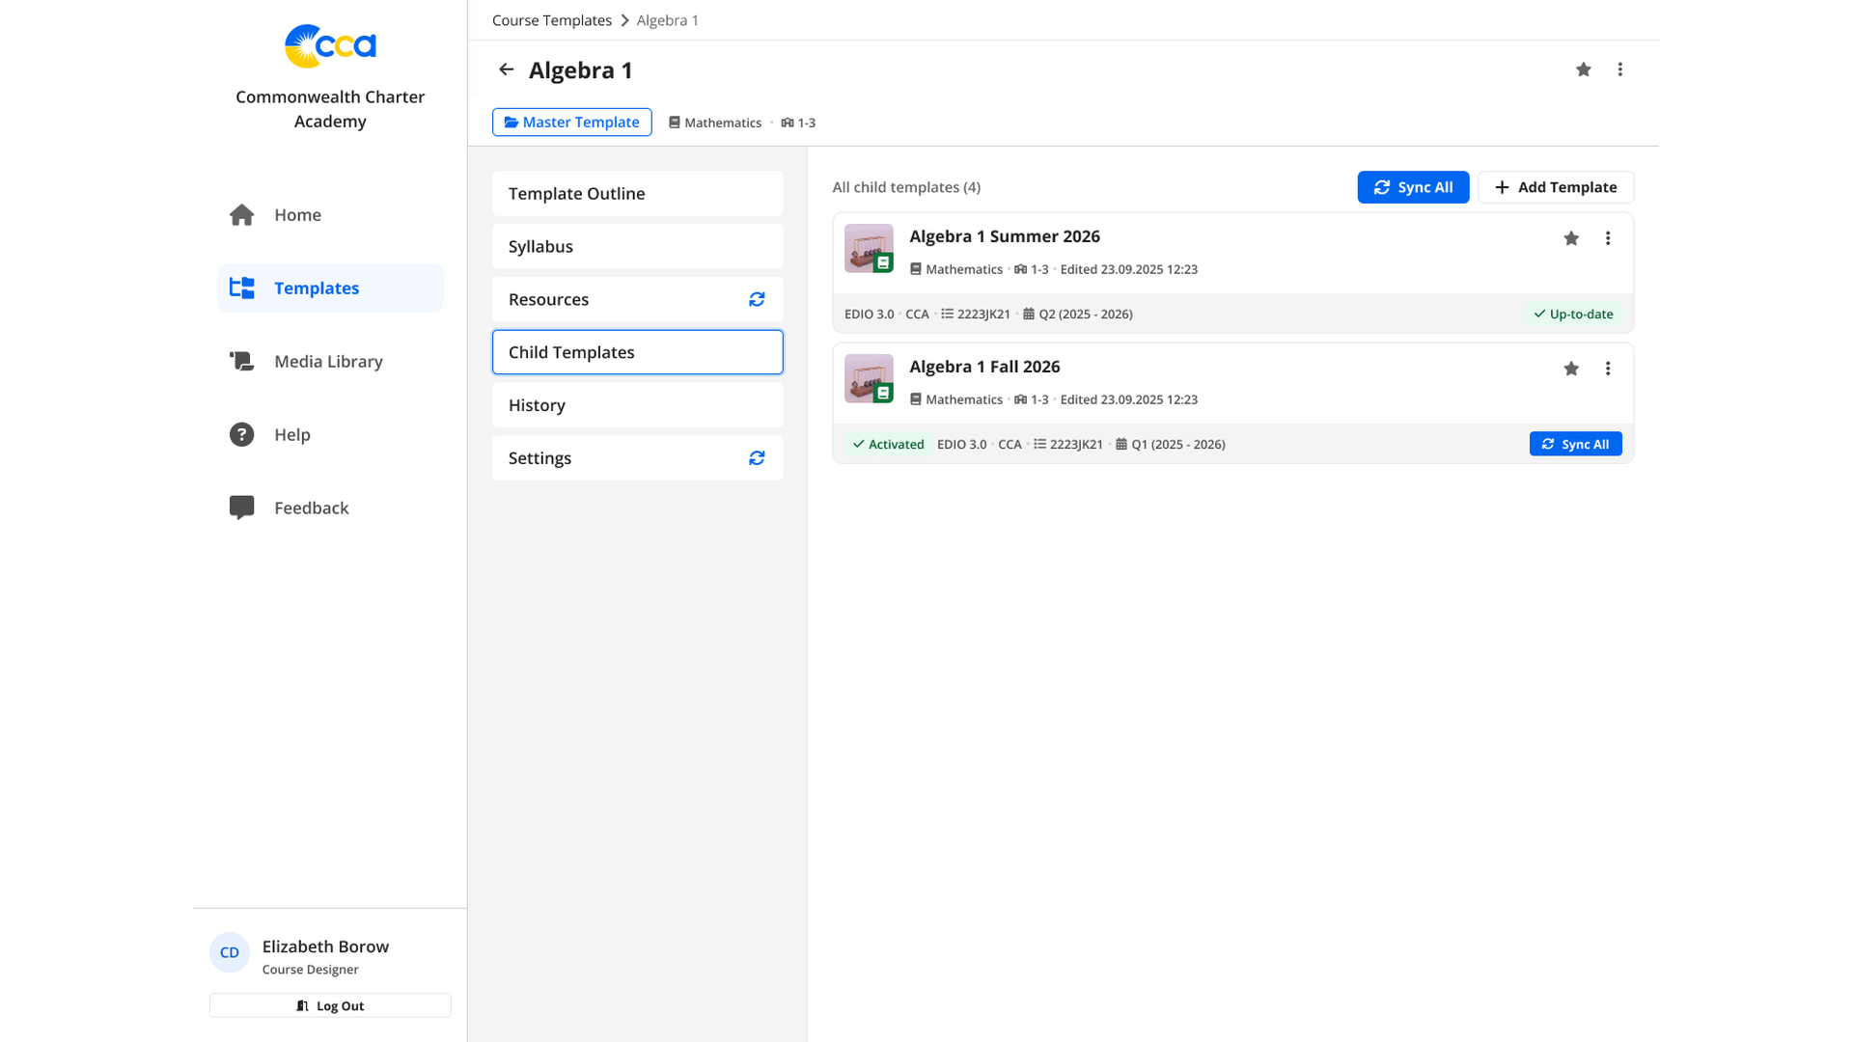The height and width of the screenshot is (1042, 1853).
Task: Click the Algebra 1 breadcrumb text
Action: 668,20
